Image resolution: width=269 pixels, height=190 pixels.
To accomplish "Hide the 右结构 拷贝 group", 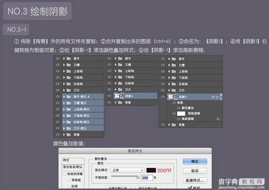I will (x=58, y=122).
